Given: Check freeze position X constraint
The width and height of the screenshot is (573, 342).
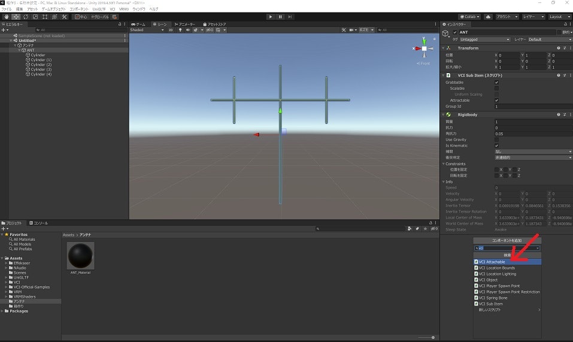Looking at the screenshot, I should 496,170.
